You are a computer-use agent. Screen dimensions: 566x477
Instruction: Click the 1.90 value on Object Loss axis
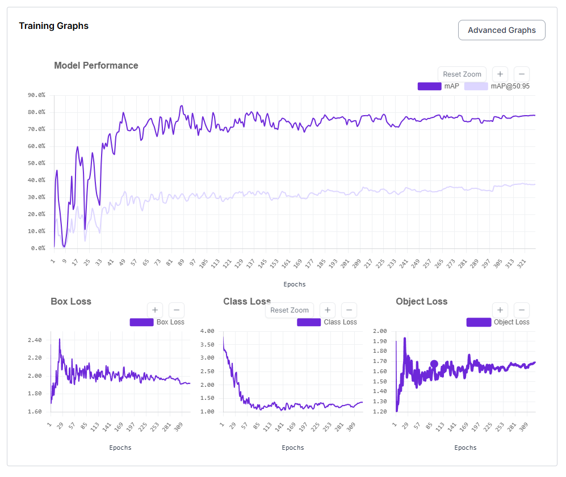(x=380, y=341)
